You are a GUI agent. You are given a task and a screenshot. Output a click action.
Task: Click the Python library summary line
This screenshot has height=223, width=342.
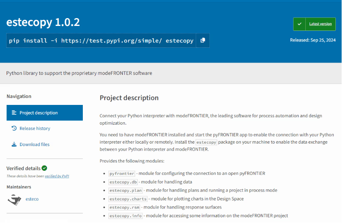point(79,73)
